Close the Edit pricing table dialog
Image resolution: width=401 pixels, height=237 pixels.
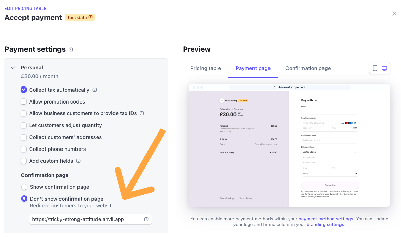click(x=394, y=14)
